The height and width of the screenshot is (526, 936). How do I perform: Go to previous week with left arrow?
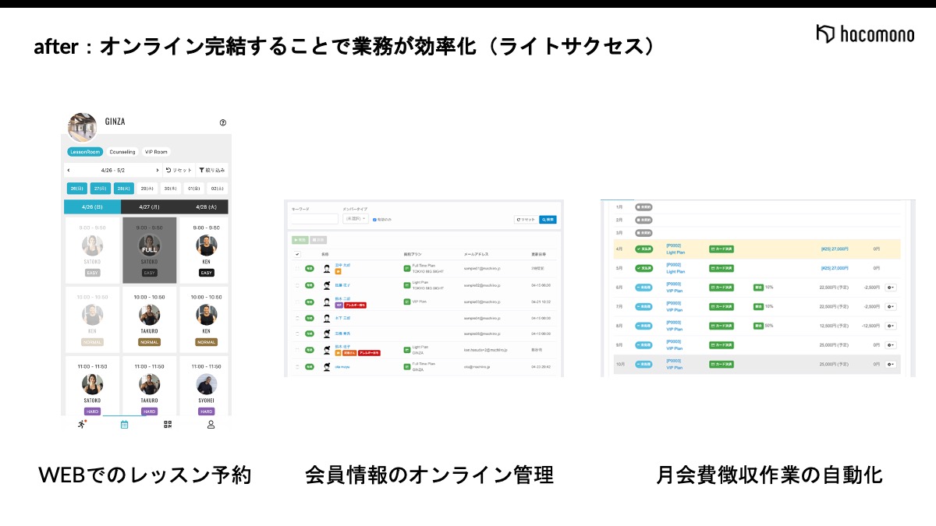click(69, 170)
